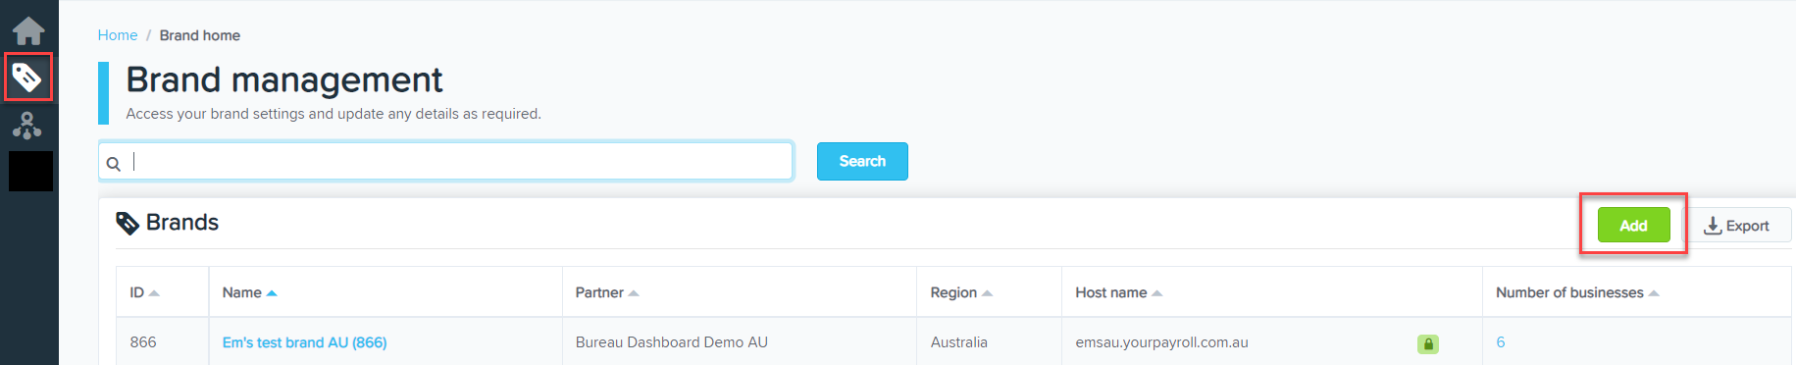Click the green Add button
The width and height of the screenshot is (1796, 365).
coord(1633,225)
